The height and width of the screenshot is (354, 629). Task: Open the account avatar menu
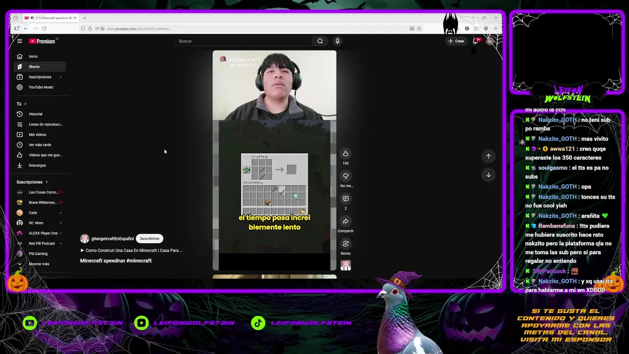pos(490,41)
